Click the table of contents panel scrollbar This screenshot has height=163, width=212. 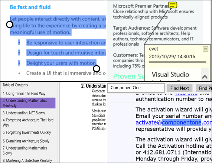tap(59, 122)
